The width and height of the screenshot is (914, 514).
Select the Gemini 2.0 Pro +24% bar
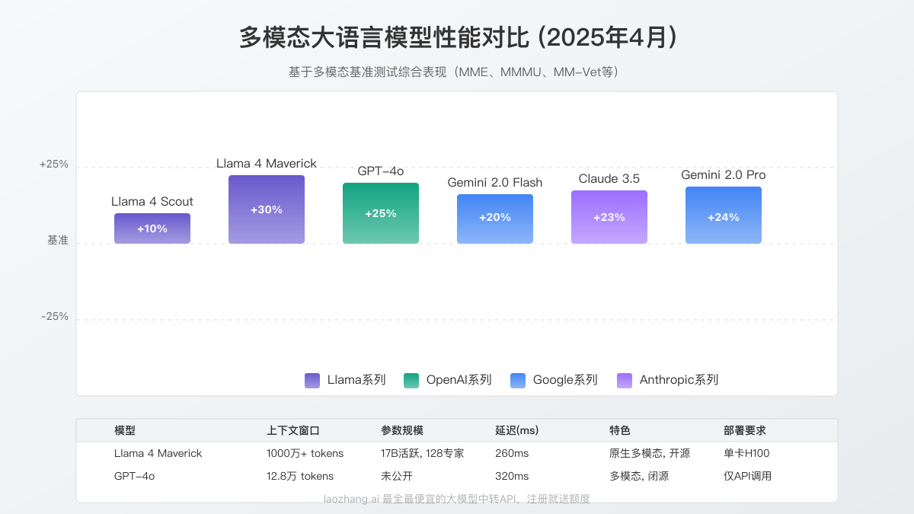(x=724, y=215)
